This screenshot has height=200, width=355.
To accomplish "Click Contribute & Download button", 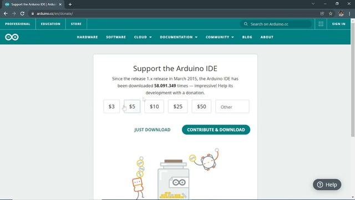I will 216,129.
